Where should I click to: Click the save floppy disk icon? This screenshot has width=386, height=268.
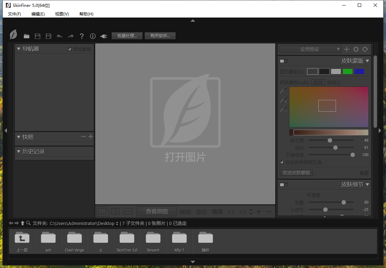[x=38, y=36]
